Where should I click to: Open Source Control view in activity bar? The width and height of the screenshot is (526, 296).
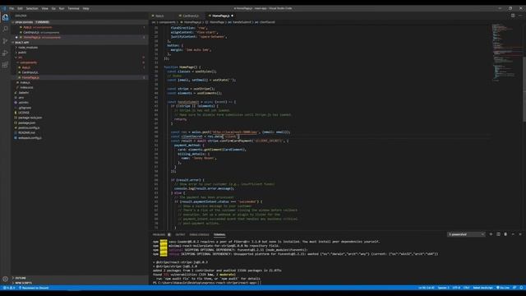[x=6, y=41]
